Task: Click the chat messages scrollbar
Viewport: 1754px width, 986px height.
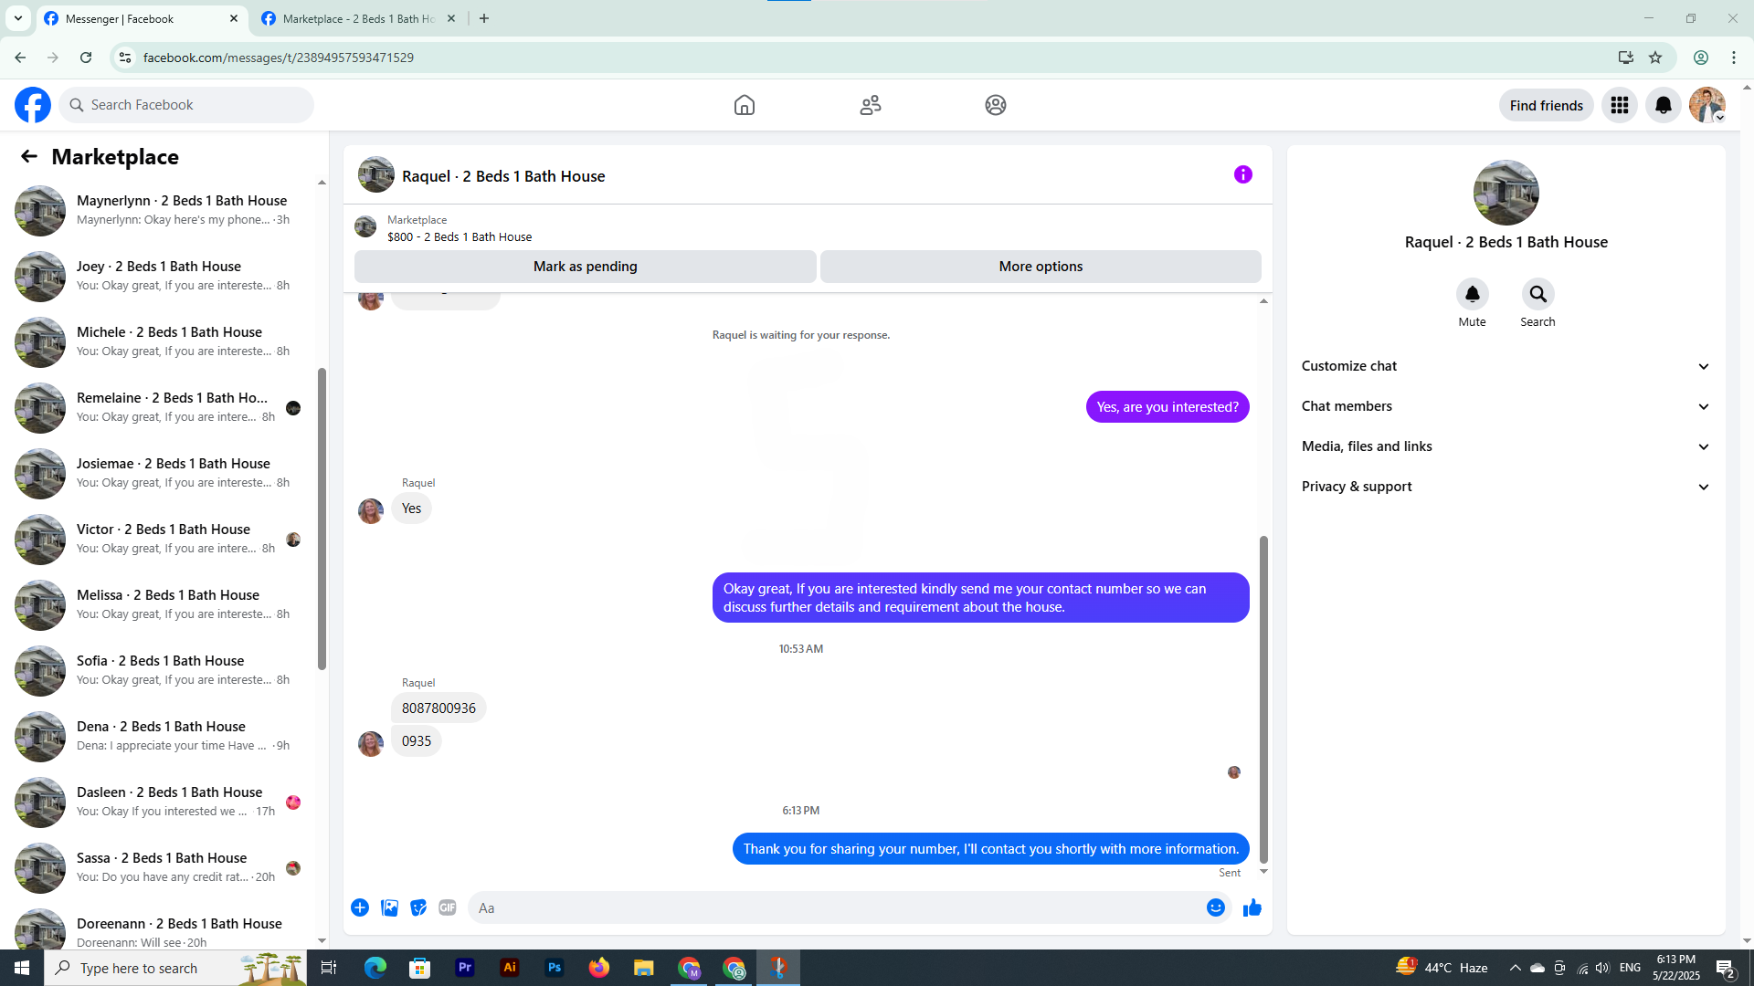Action: point(1263,699)
